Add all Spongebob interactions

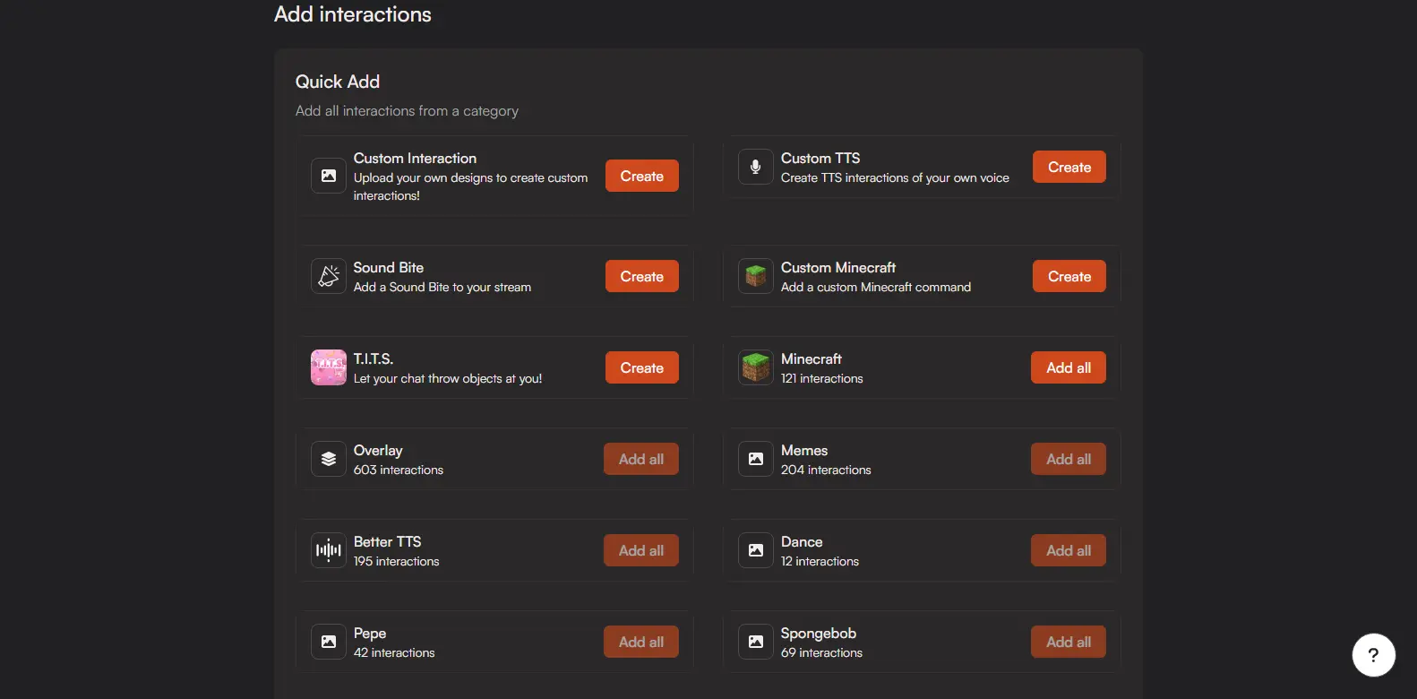1069,642
